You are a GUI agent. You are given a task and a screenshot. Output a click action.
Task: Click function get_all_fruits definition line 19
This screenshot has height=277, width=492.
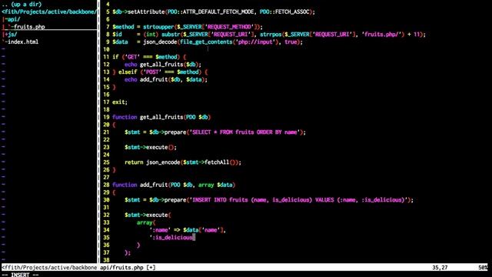coord(161,117)
